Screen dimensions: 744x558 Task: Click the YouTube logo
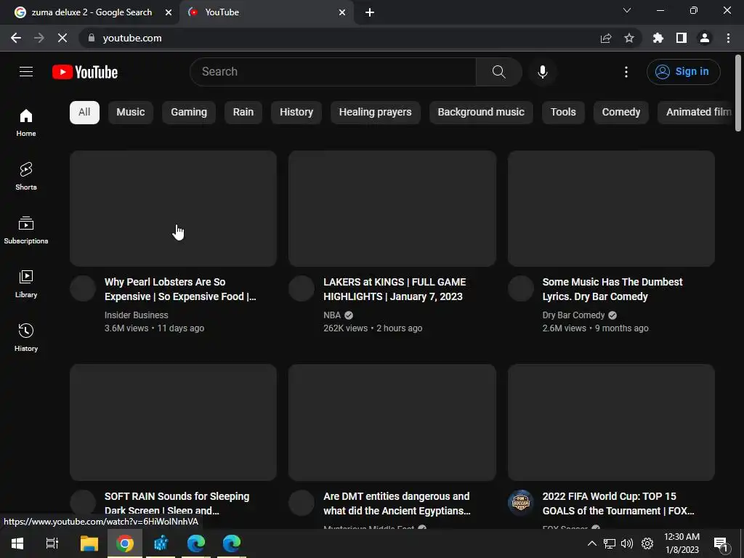(x=85, y=72)
